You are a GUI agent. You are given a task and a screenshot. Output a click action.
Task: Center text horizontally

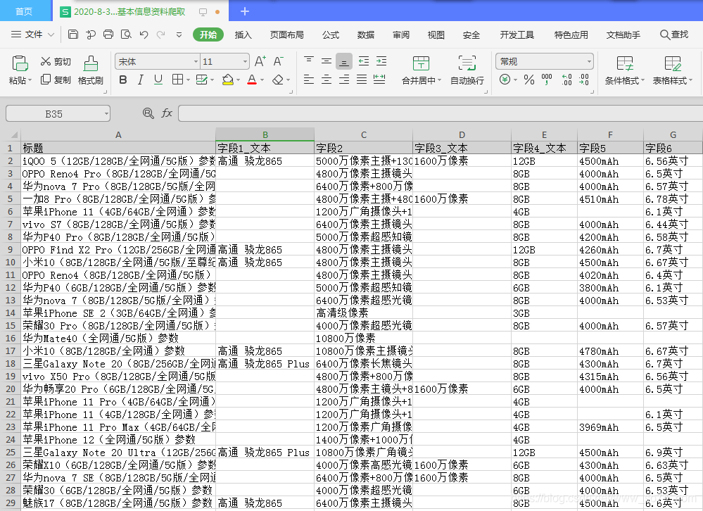327,80
